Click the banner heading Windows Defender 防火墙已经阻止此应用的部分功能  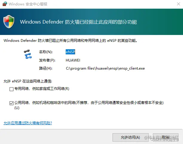click(79, 22)
